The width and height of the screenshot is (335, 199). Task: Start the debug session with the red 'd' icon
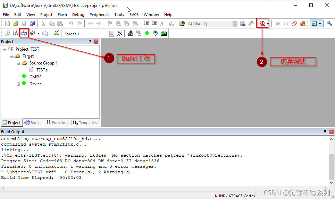262,24
